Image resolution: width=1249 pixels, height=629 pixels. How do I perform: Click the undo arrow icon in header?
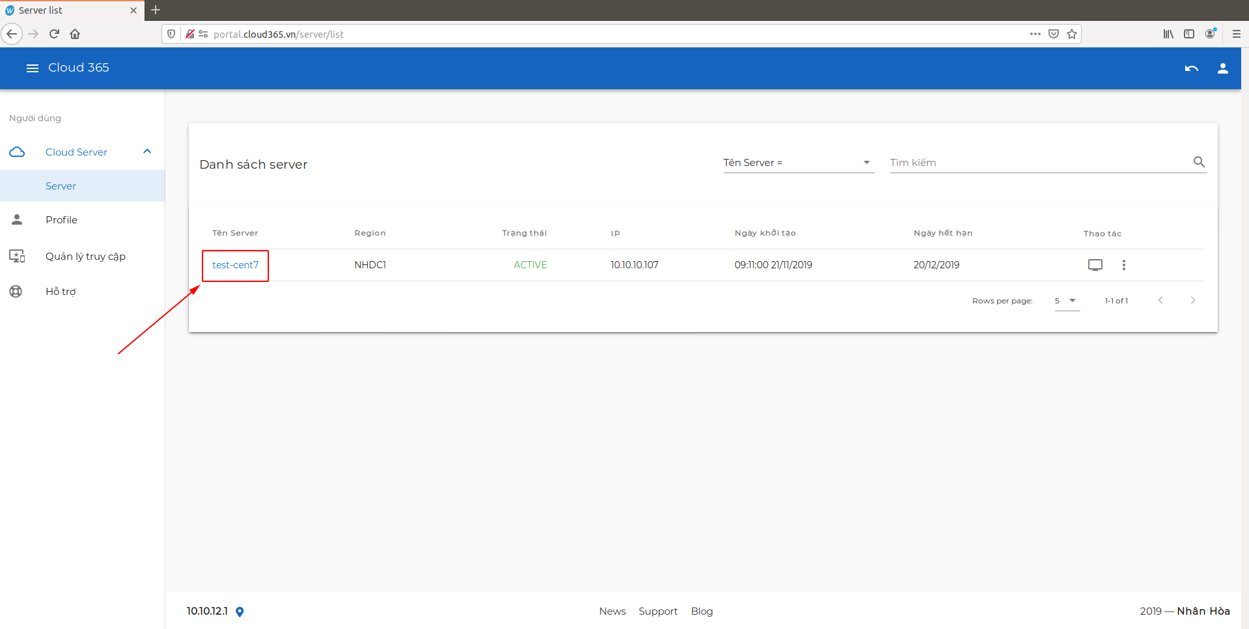click(1191, 68)
